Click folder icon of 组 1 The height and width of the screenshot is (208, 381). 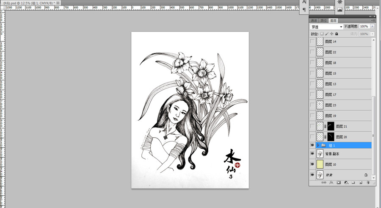(323, 145)
